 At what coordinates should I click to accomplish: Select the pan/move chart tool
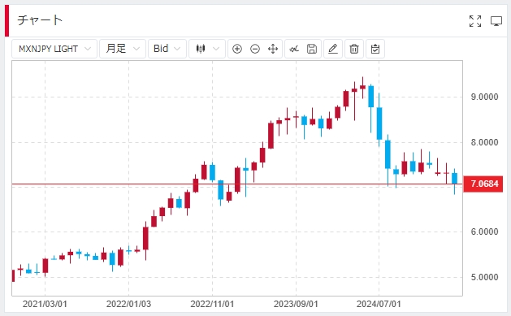(273, 49)
